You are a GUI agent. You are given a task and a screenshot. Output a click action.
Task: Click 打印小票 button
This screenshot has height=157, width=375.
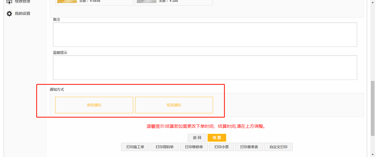tap(221, 147)
